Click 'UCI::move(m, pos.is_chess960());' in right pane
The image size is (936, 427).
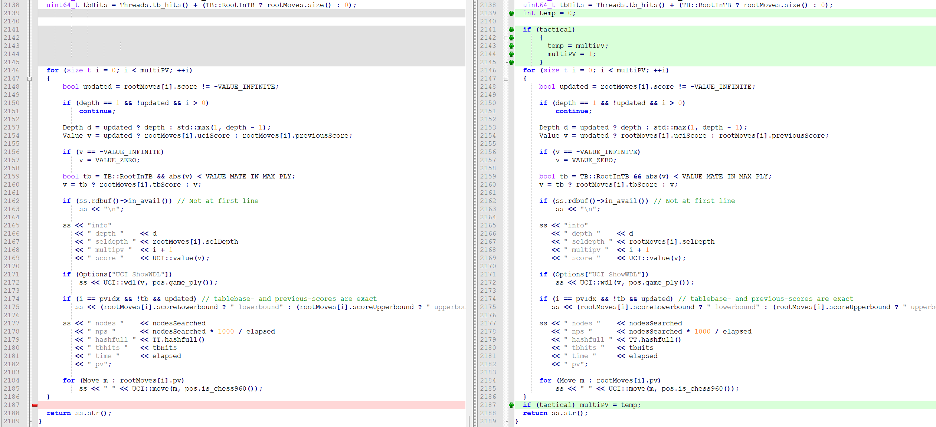674,389
